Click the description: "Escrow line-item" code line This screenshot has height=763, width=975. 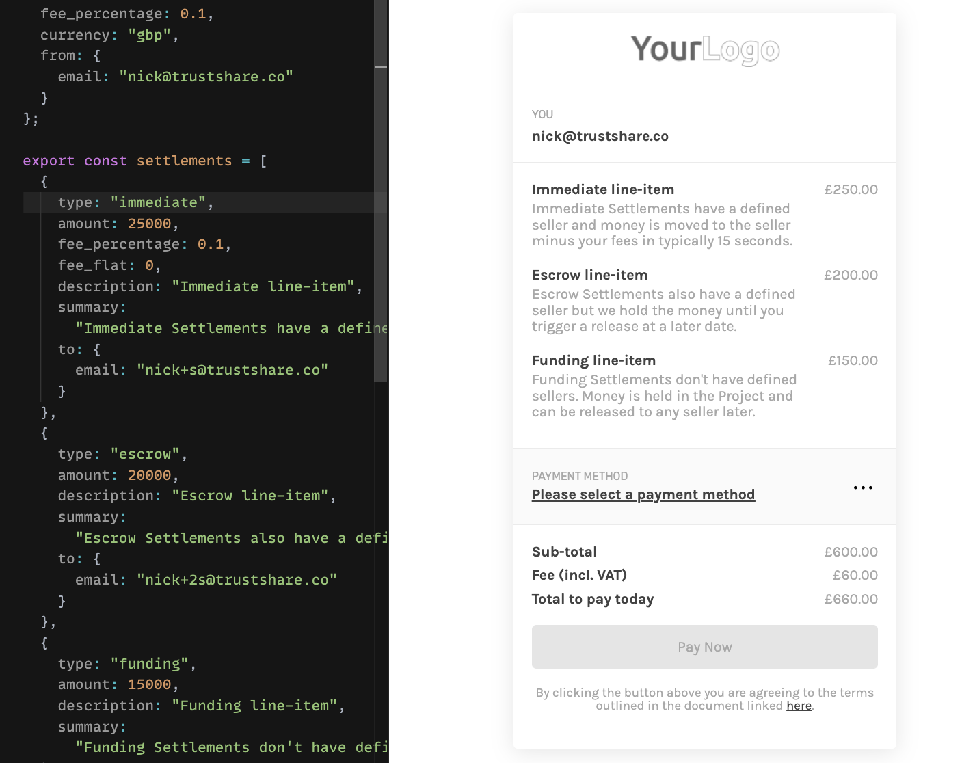[197, 496]
